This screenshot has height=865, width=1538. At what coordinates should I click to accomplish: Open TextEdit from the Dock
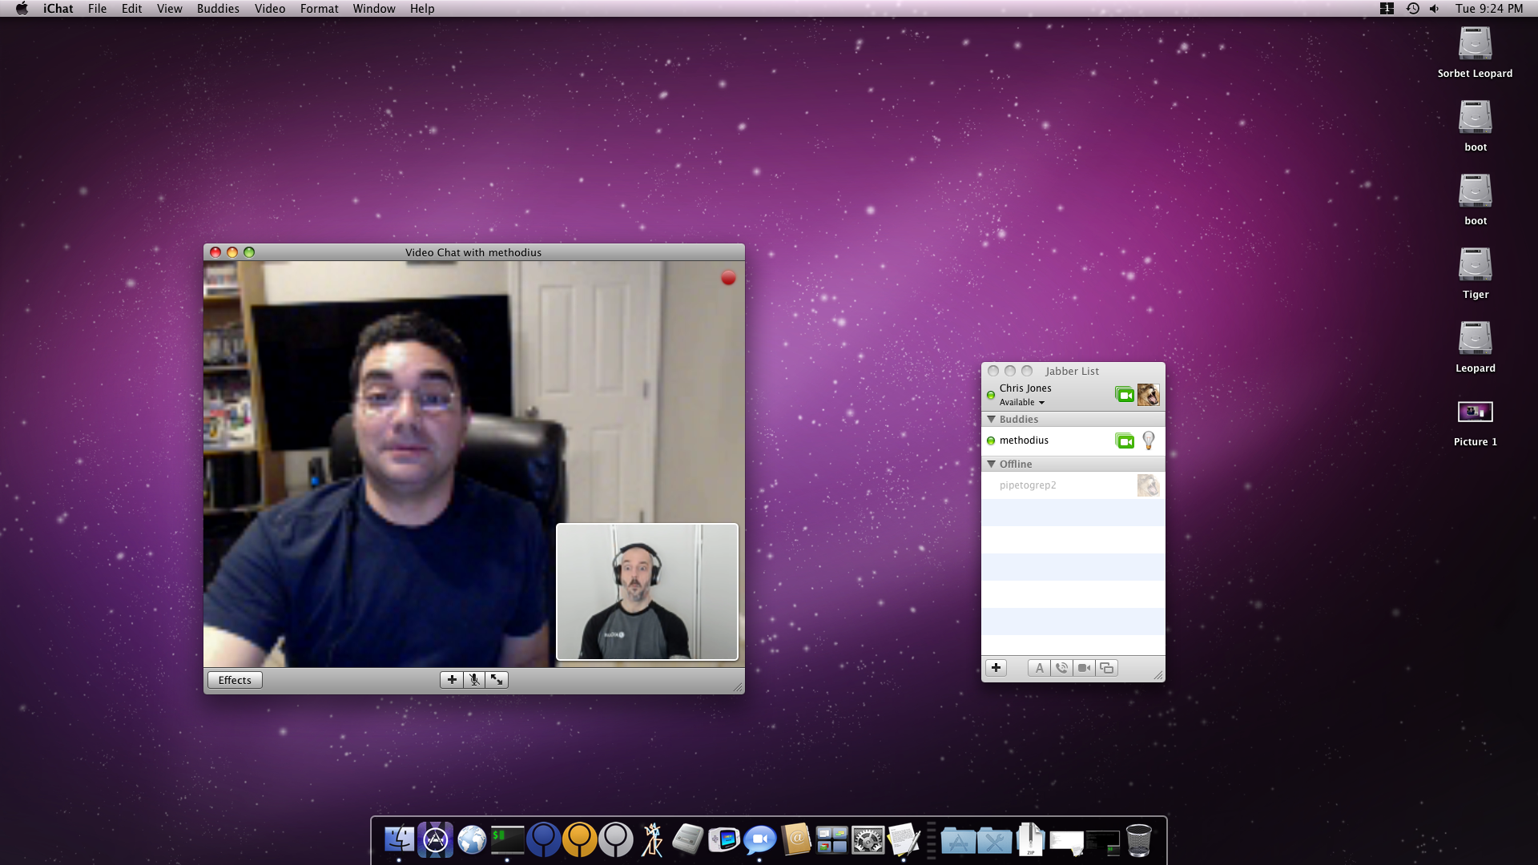pos(904,840)
